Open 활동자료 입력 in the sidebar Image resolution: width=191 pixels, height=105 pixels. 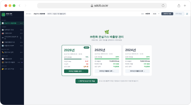click(12, 52)
